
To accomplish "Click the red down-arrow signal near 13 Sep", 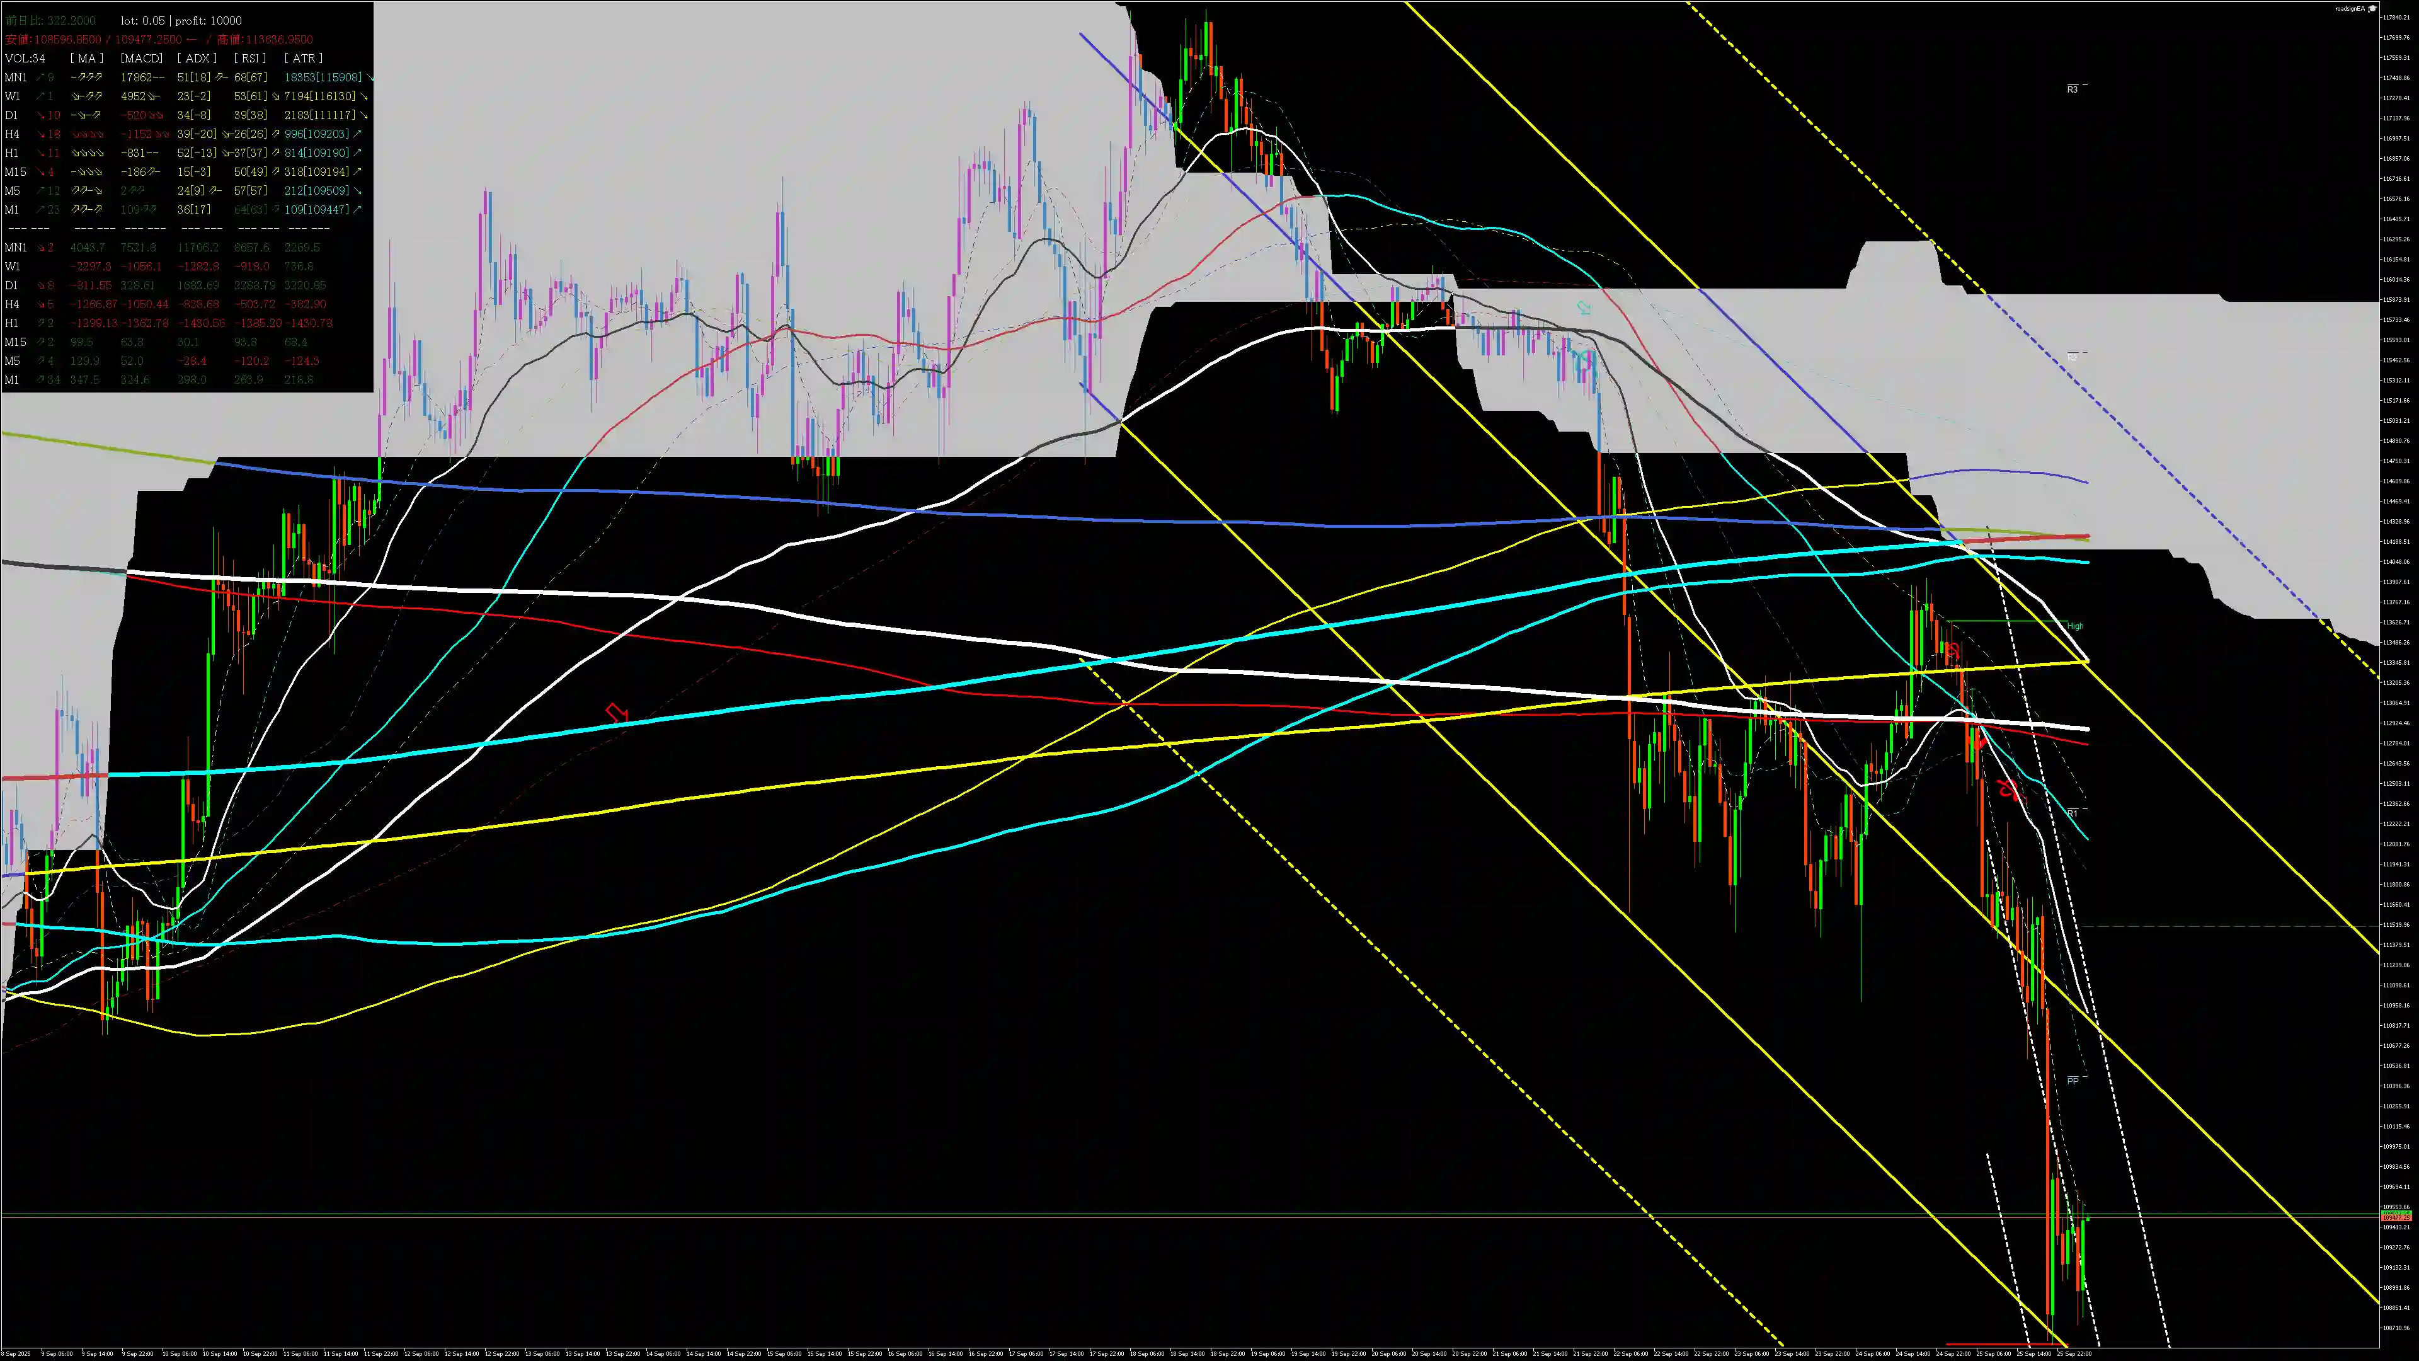I will (617, 714).
